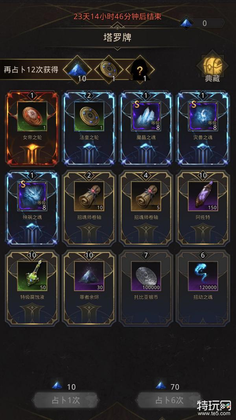The width and height of the screenshot is (236, 420).
Task: Tap the 灾兽之魂 soul icon
Action: click(x=203, y=116)
